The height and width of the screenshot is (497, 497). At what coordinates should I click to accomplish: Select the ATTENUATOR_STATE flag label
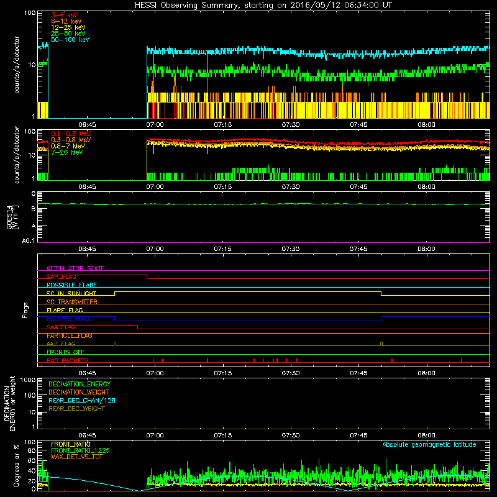(75, 268)
